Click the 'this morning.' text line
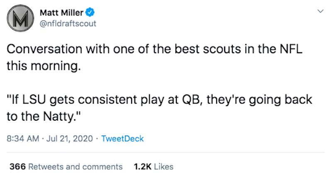332x178 pixels. (44, 66)
